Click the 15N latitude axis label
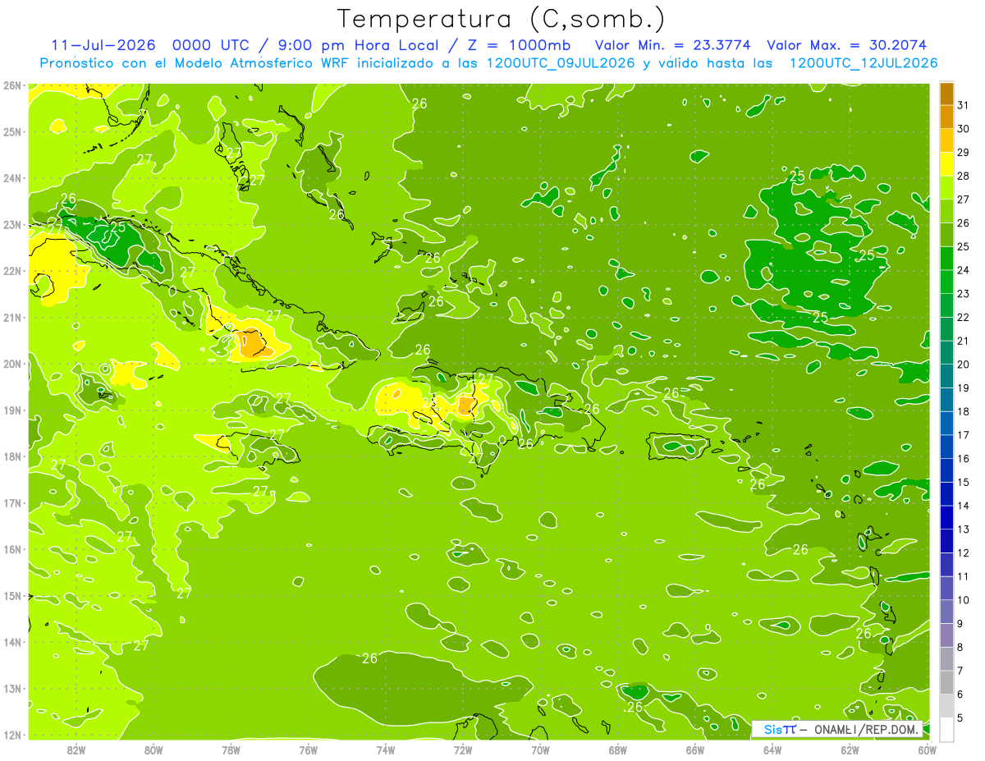This screenshot has height=761, width=985. tap(12, 595)
